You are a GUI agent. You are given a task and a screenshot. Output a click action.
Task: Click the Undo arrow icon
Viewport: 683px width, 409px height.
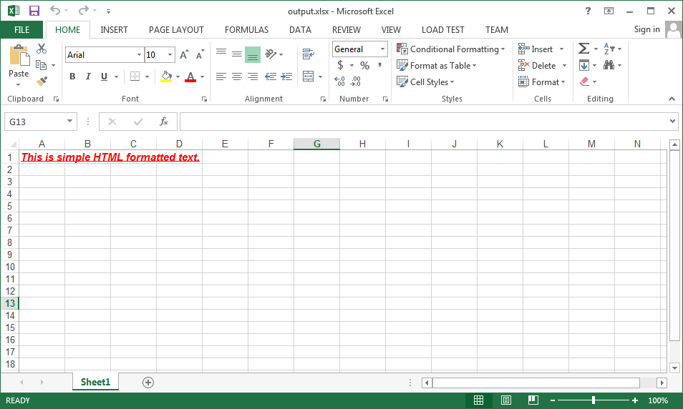click(x=55, y=10)
